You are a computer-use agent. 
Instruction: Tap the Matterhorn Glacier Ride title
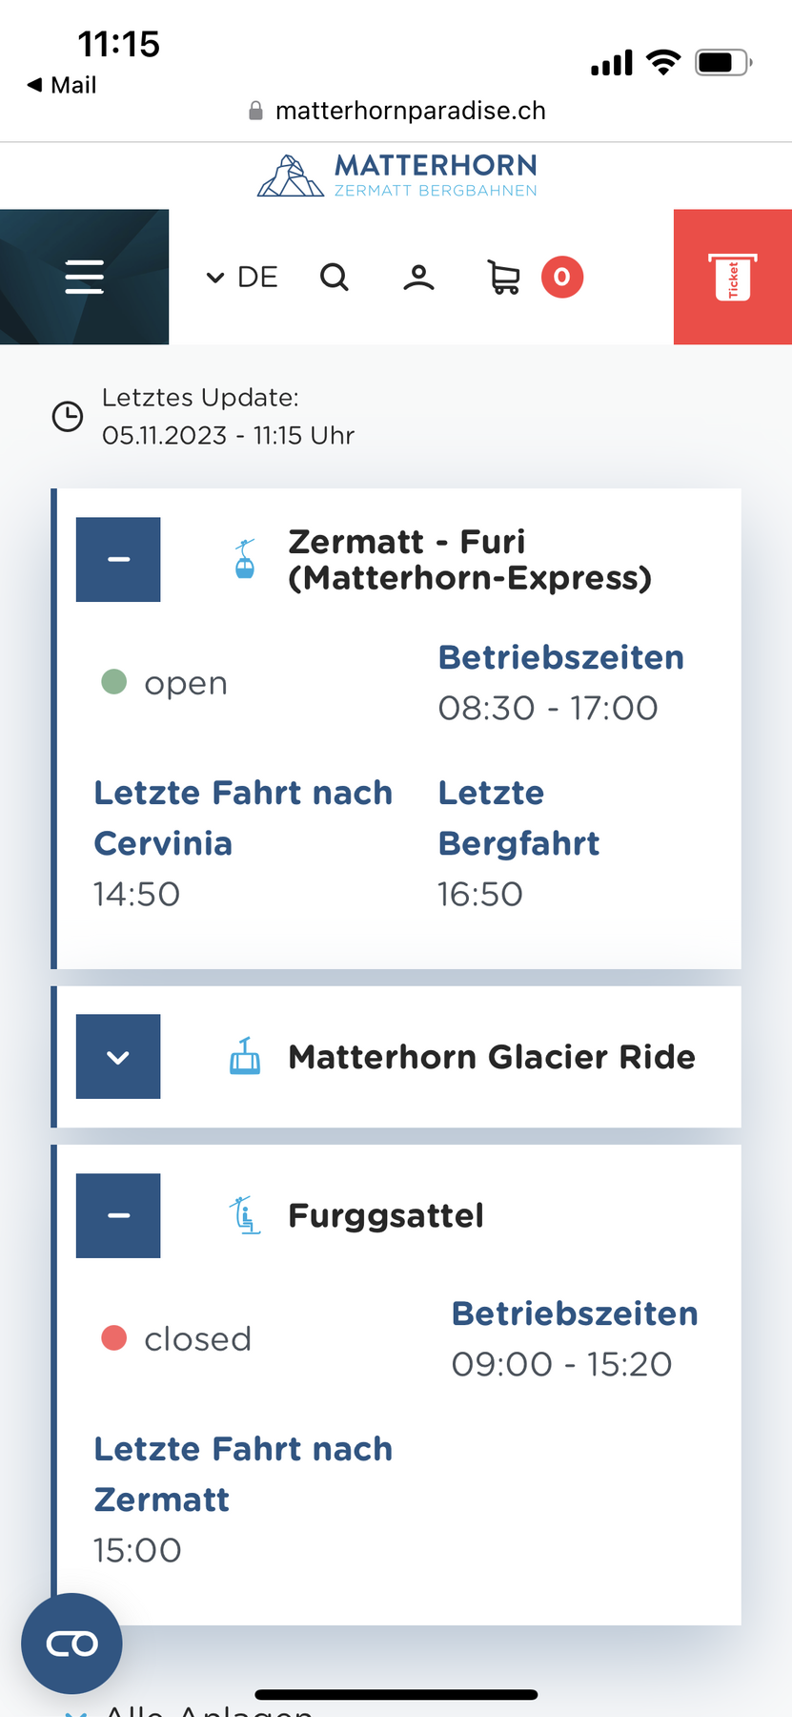pos(491,1057)
